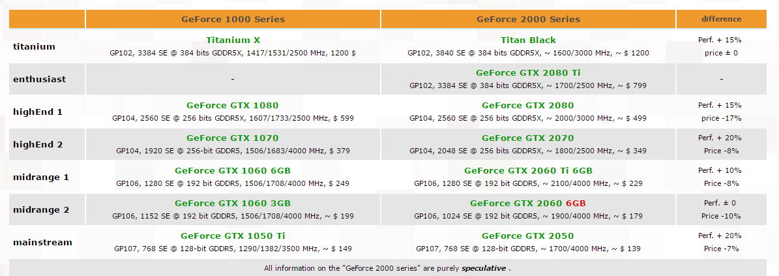779x276 pixels.
Task: Click the GeForce 2000 Series column header
Action: coord(528,20)
